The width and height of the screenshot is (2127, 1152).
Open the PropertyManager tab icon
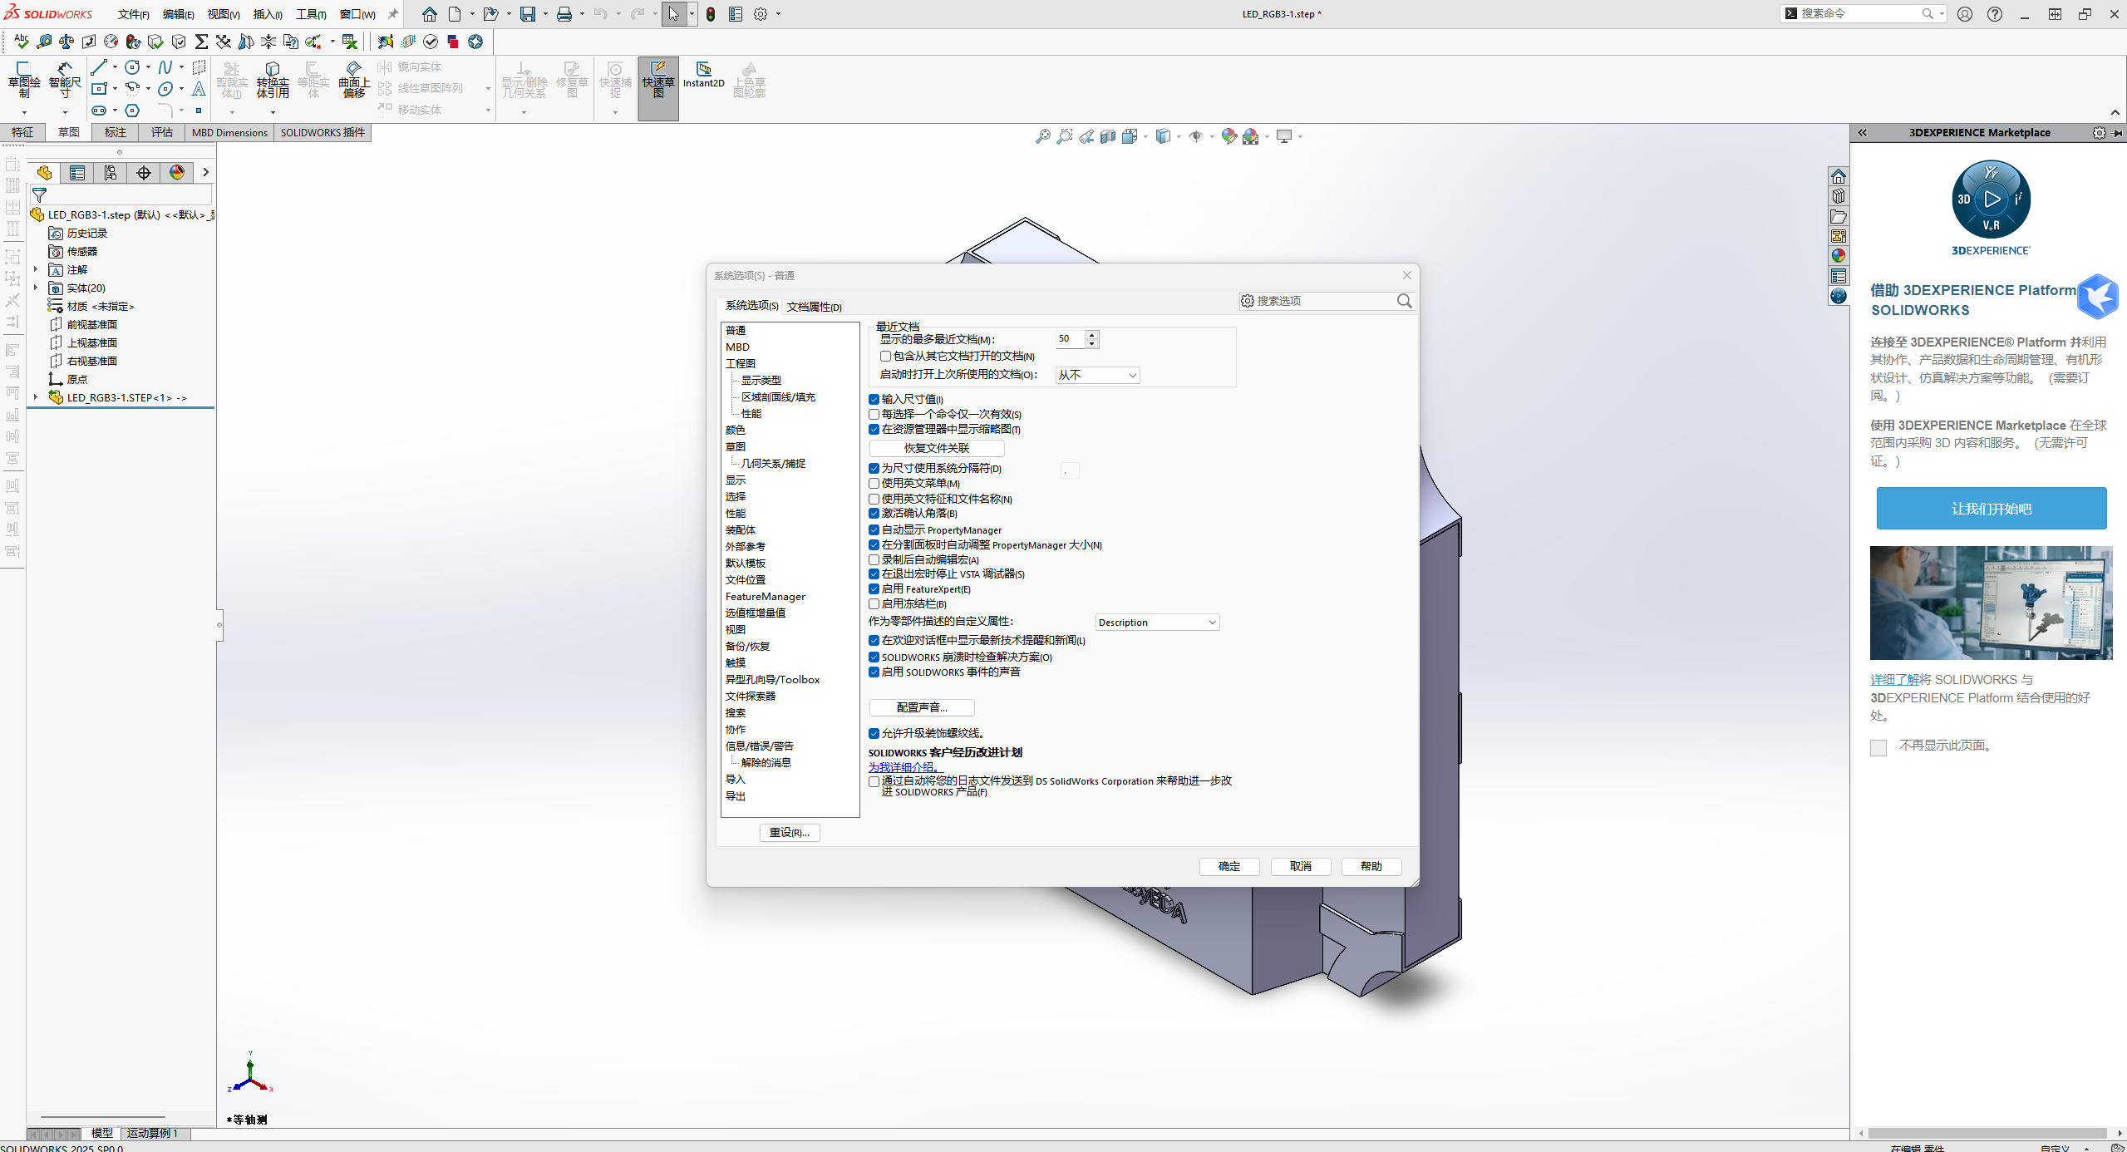(77, 173)
